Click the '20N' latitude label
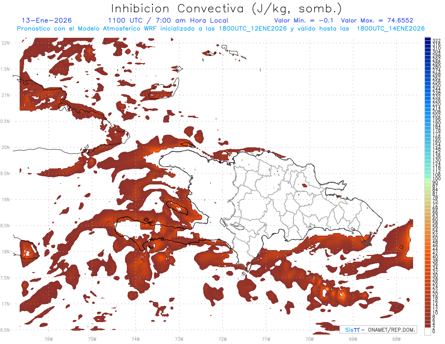 (6, 148)
